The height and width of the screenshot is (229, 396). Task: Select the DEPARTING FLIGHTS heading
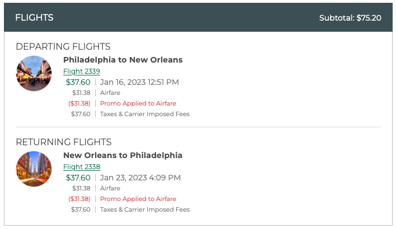click(x=63, y=46)
